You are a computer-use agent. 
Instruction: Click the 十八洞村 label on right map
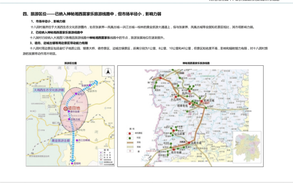[x=176, y=100]
